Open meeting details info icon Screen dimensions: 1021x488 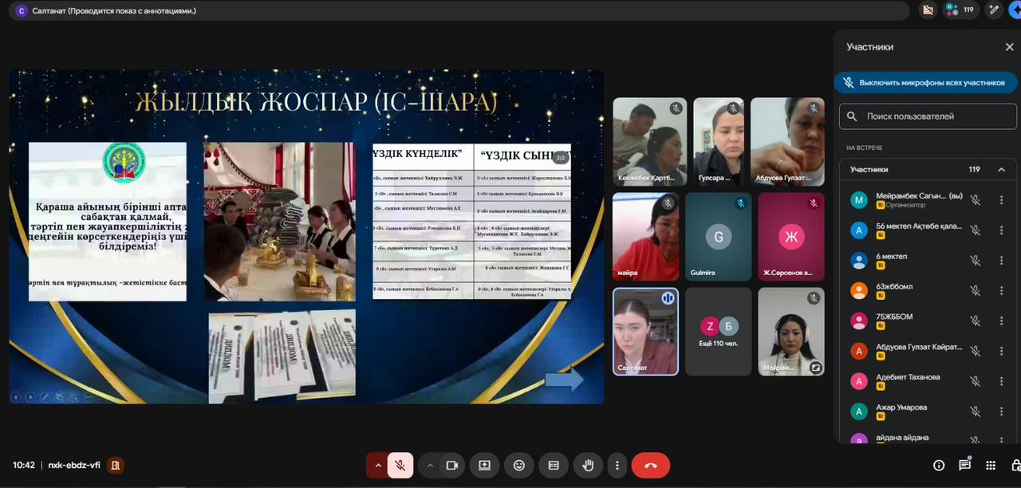coord(939,465)
